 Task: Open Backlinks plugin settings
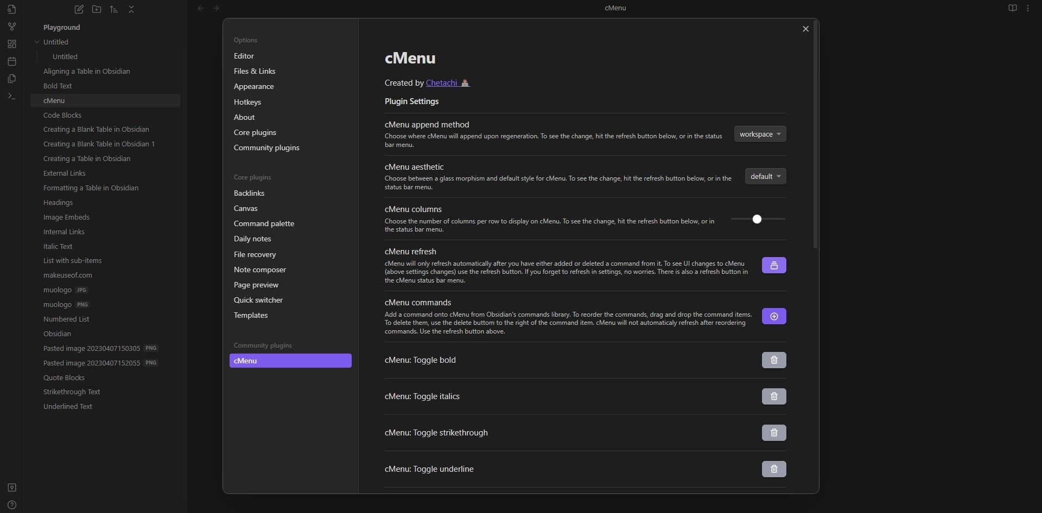point(290,193)
